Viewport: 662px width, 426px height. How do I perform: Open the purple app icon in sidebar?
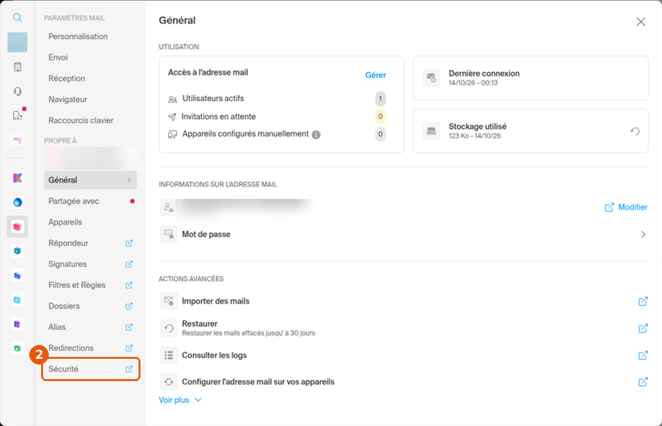(x=17, y=324)
